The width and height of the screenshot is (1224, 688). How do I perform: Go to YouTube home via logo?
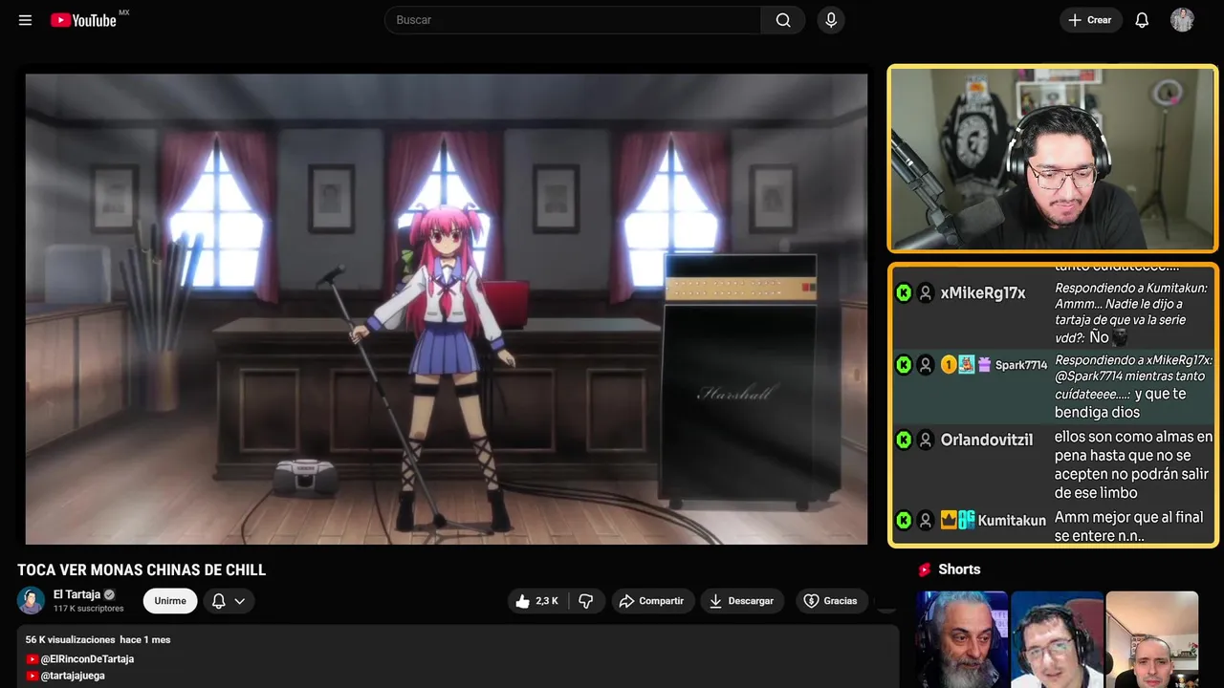(83, 20)
